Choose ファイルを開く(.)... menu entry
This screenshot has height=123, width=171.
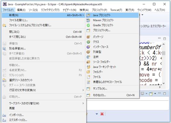[18, 20]
